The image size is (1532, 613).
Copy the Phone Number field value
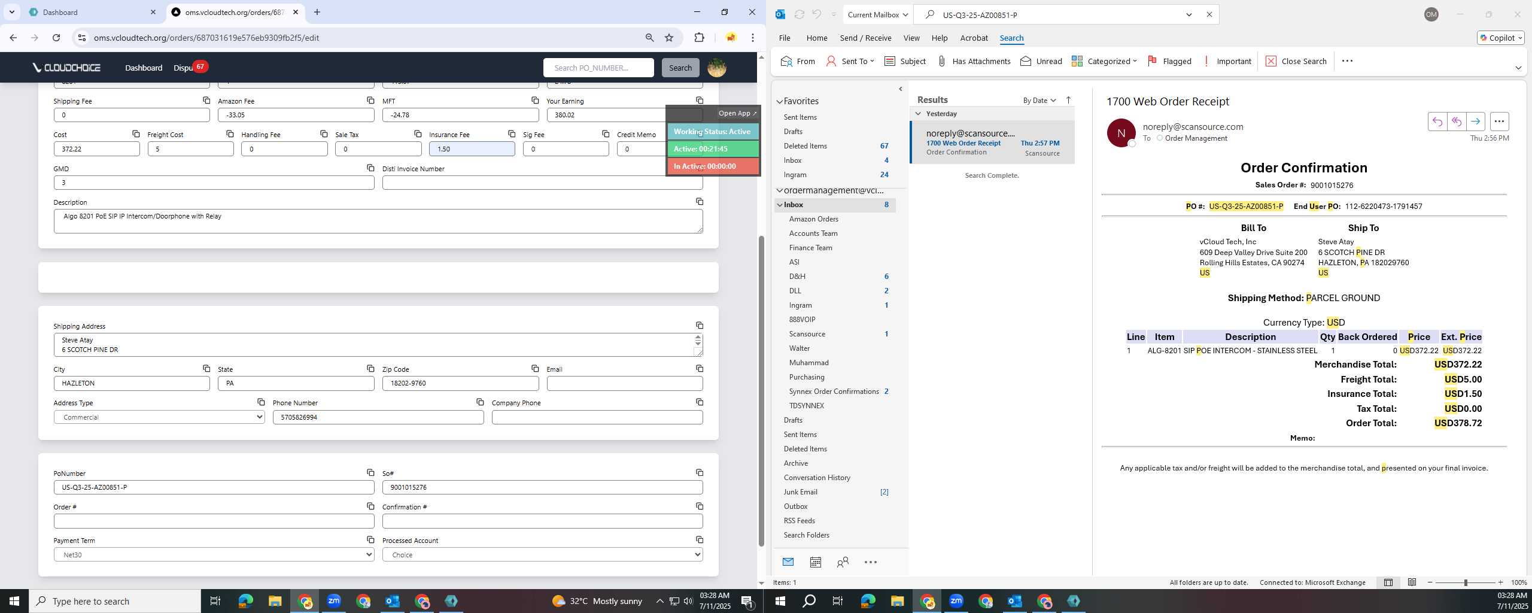(x=480, y=402)
